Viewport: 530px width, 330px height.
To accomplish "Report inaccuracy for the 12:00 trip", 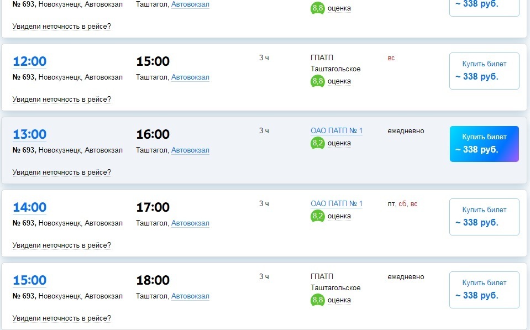I will 62,99.
